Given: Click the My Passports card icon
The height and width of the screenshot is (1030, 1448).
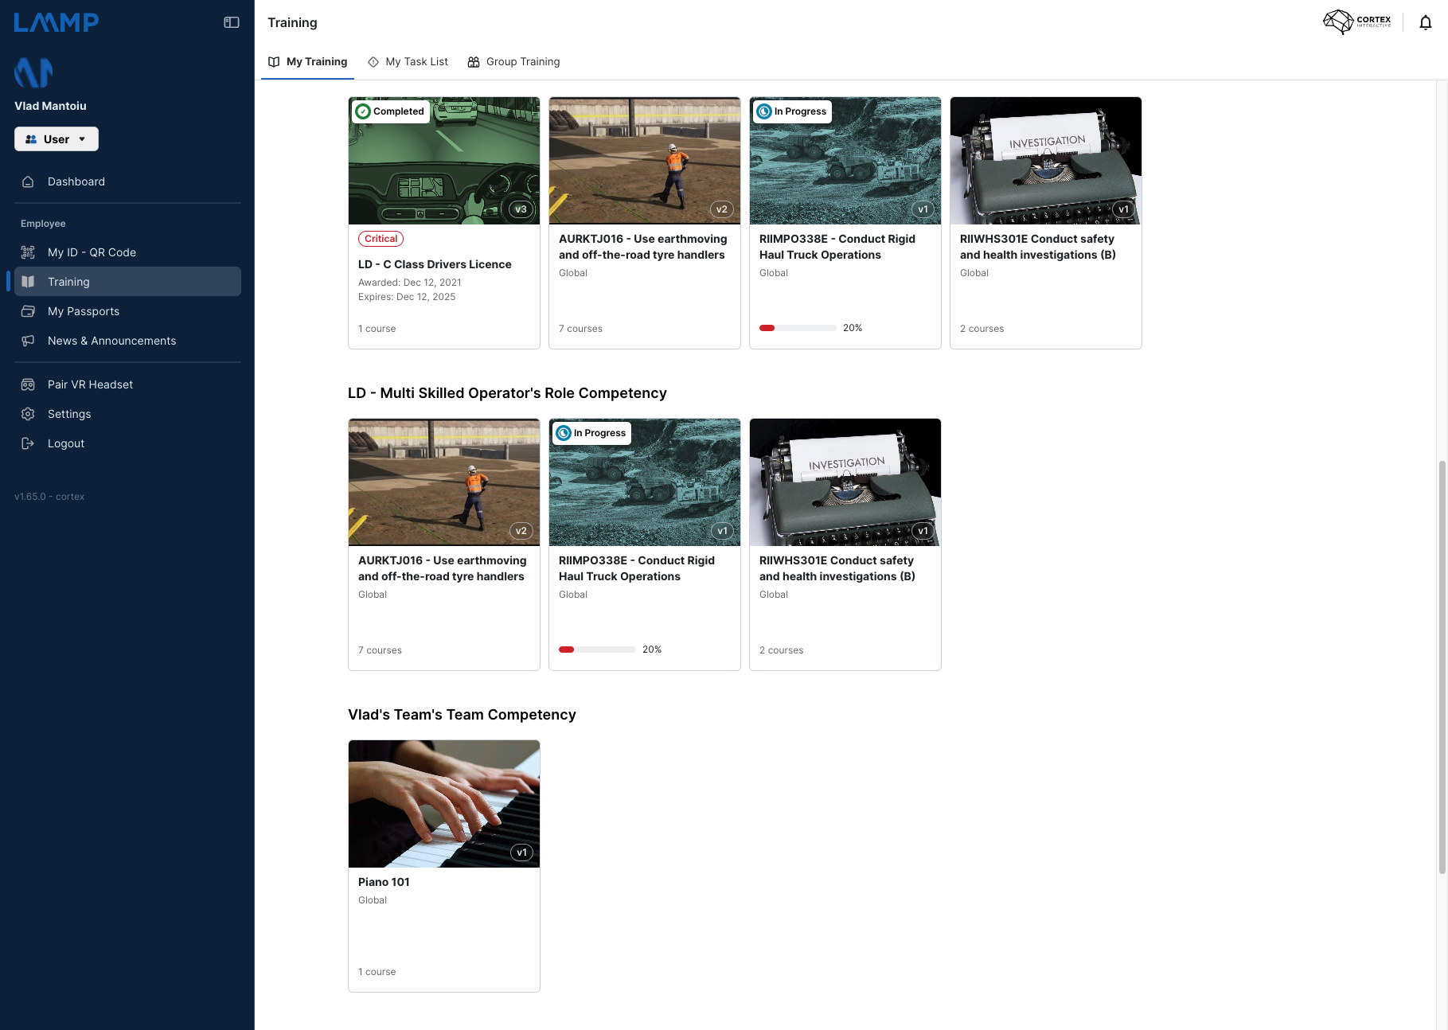Looking at the screenshot, I should (x=28, y=311).
